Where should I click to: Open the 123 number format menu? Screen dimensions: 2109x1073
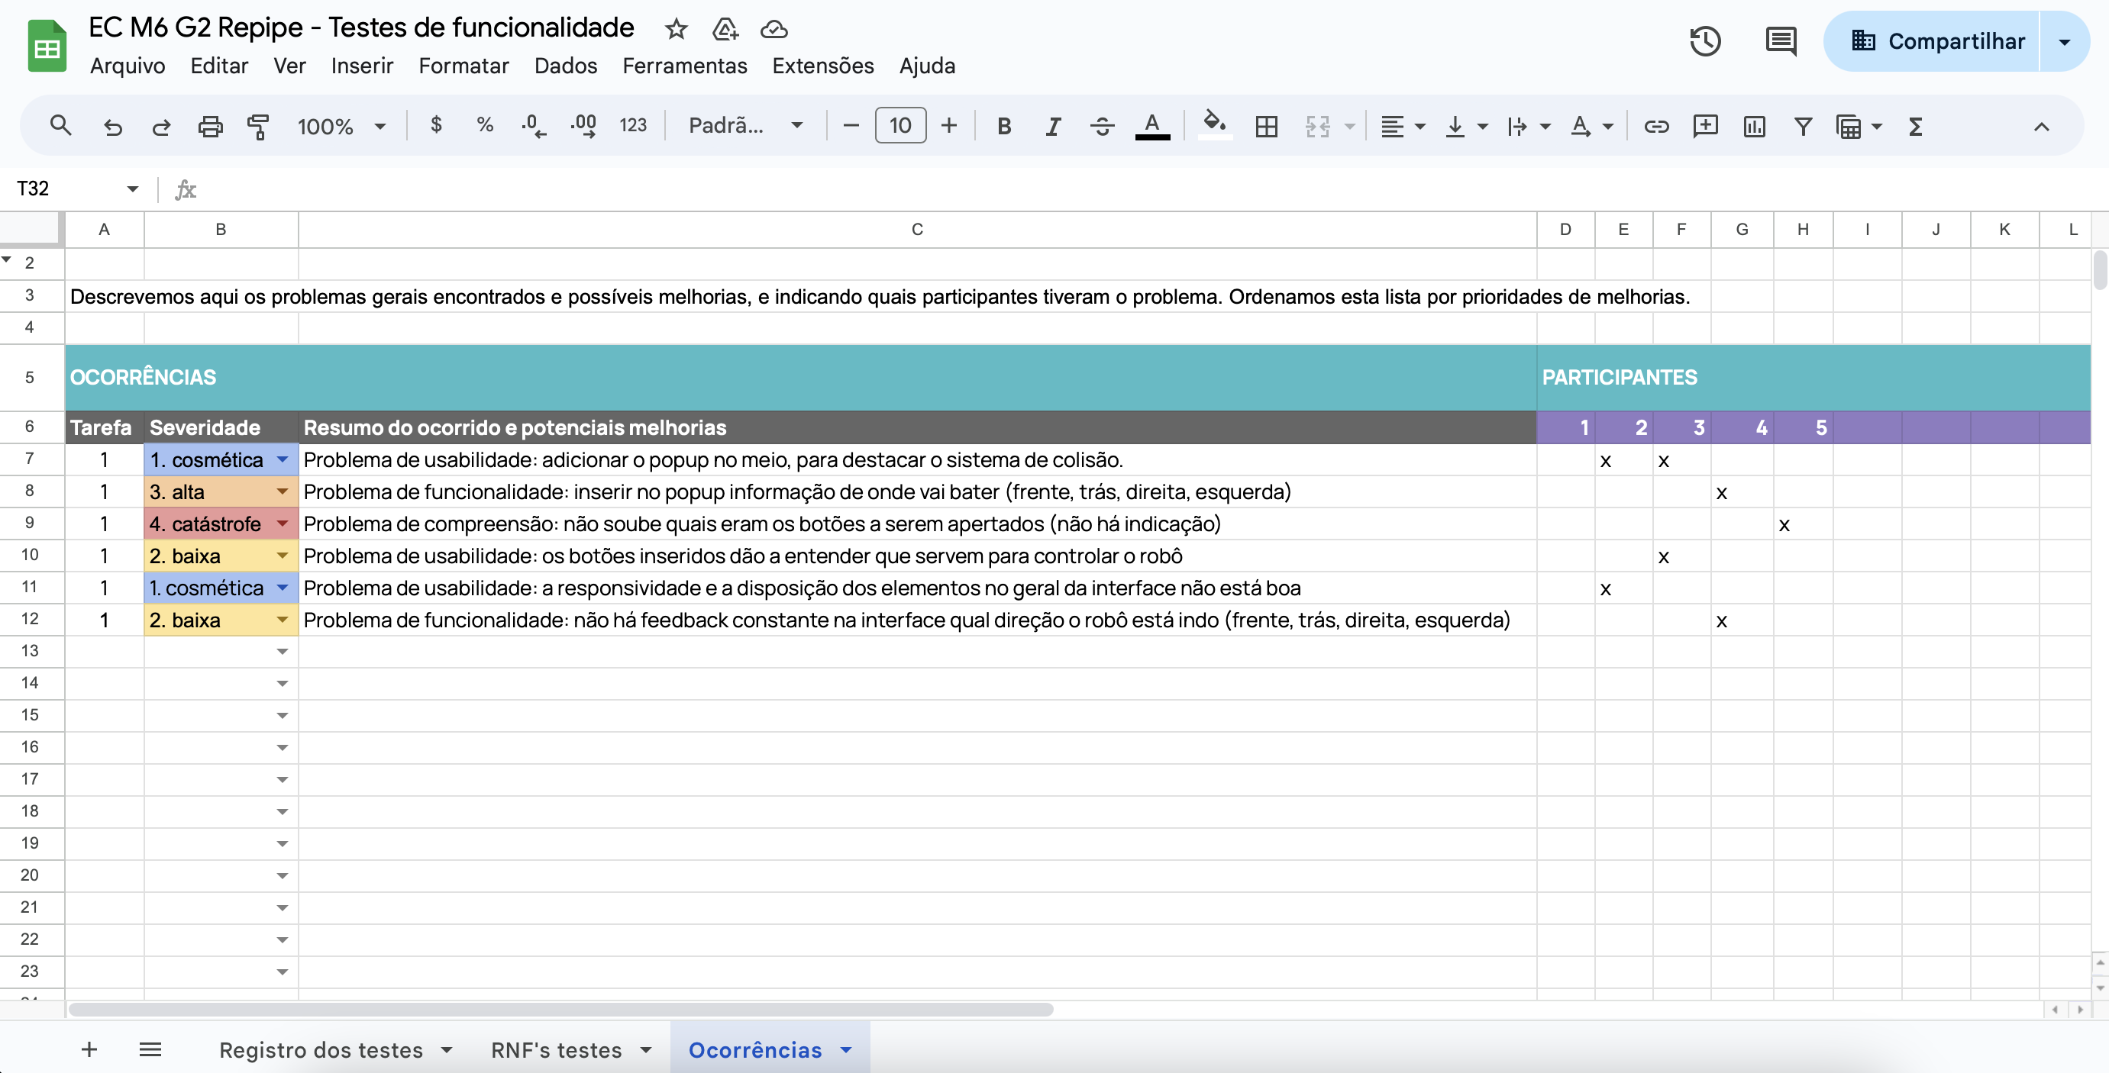(x=633, y=125)
